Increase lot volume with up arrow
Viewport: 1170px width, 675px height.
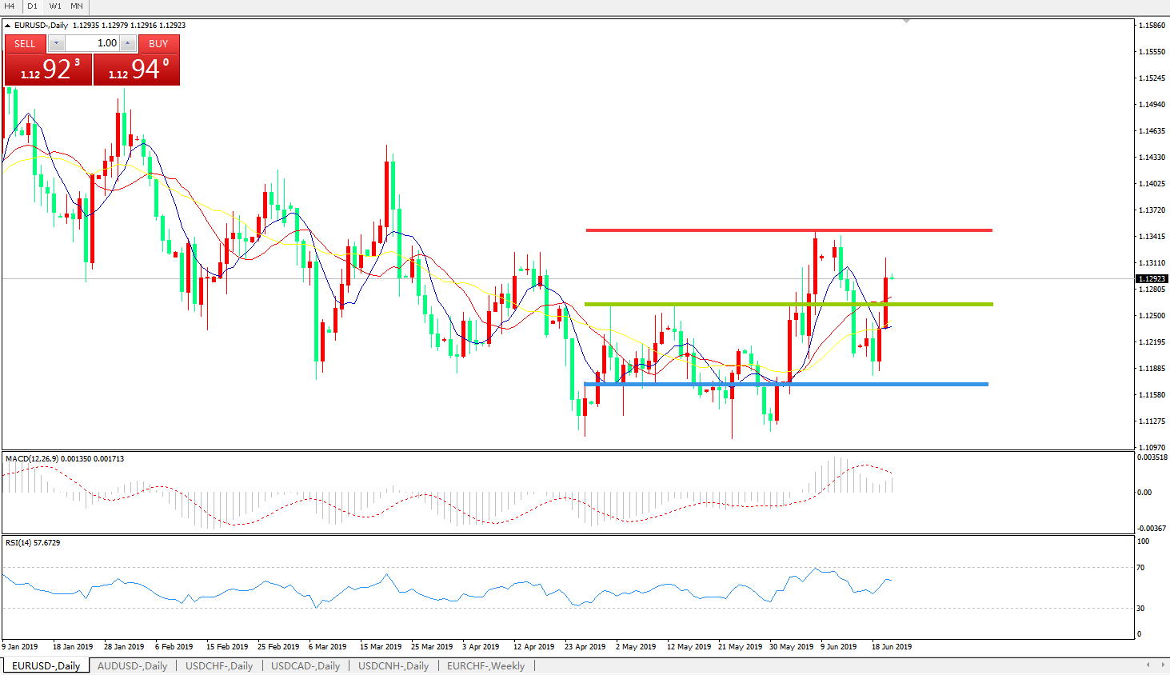coord(128,43)
